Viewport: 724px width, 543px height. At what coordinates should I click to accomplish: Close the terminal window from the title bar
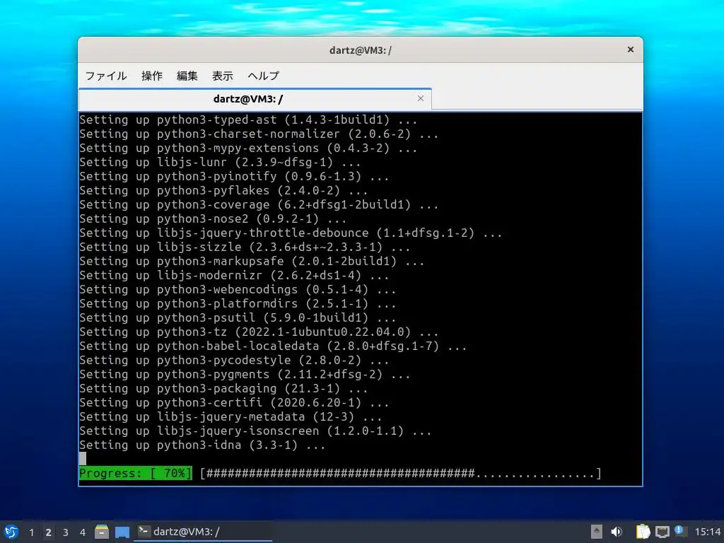click(630, 49)
